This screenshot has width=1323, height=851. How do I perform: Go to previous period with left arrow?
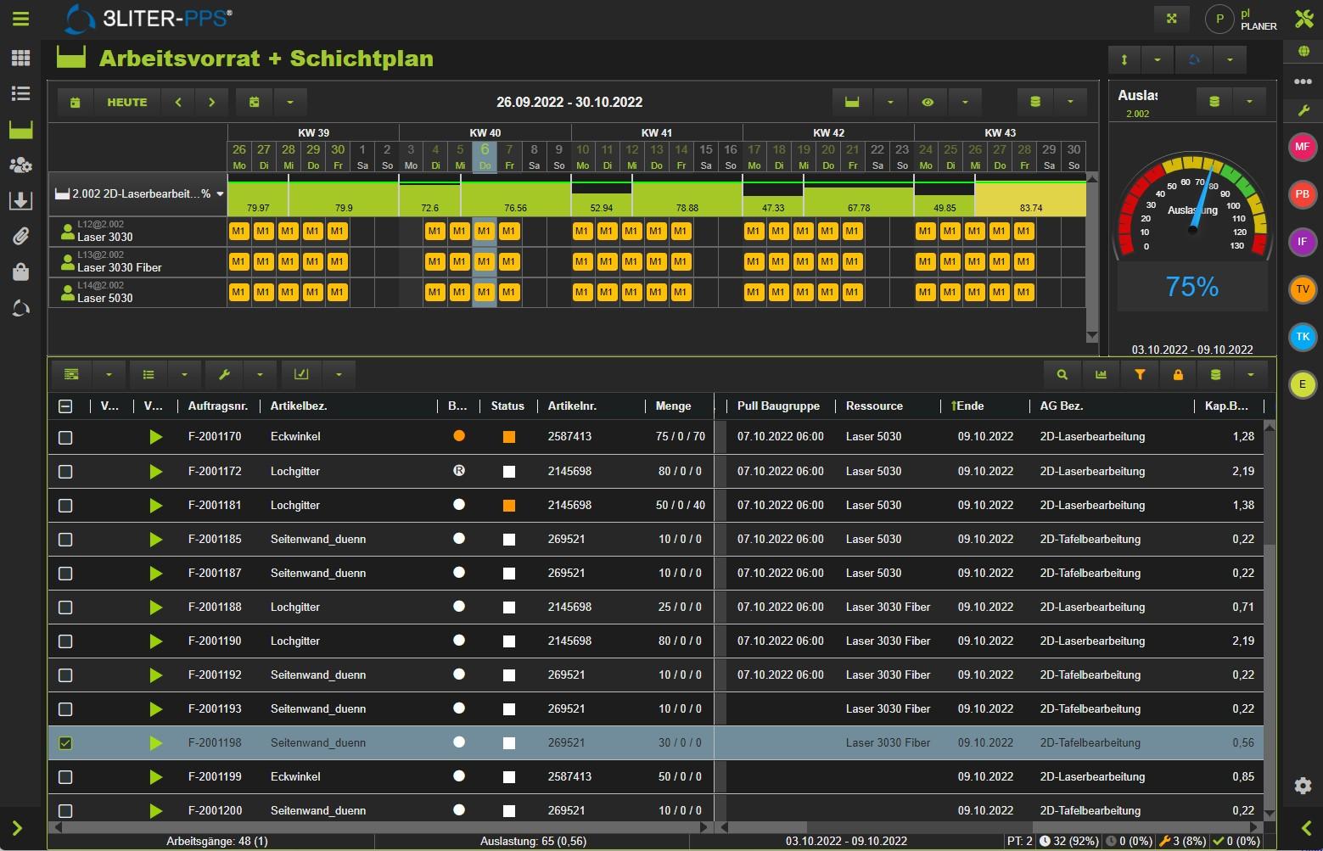tap(178, 102)
